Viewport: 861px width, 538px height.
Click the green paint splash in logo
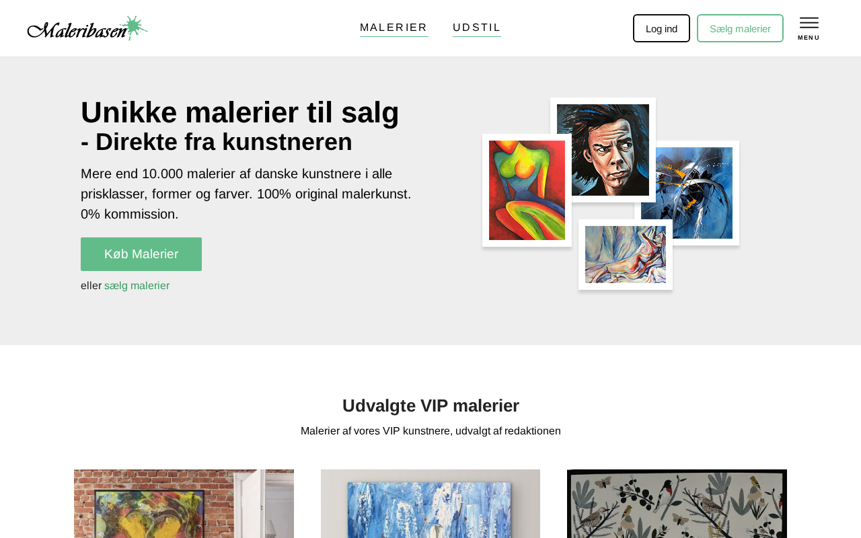134,27
